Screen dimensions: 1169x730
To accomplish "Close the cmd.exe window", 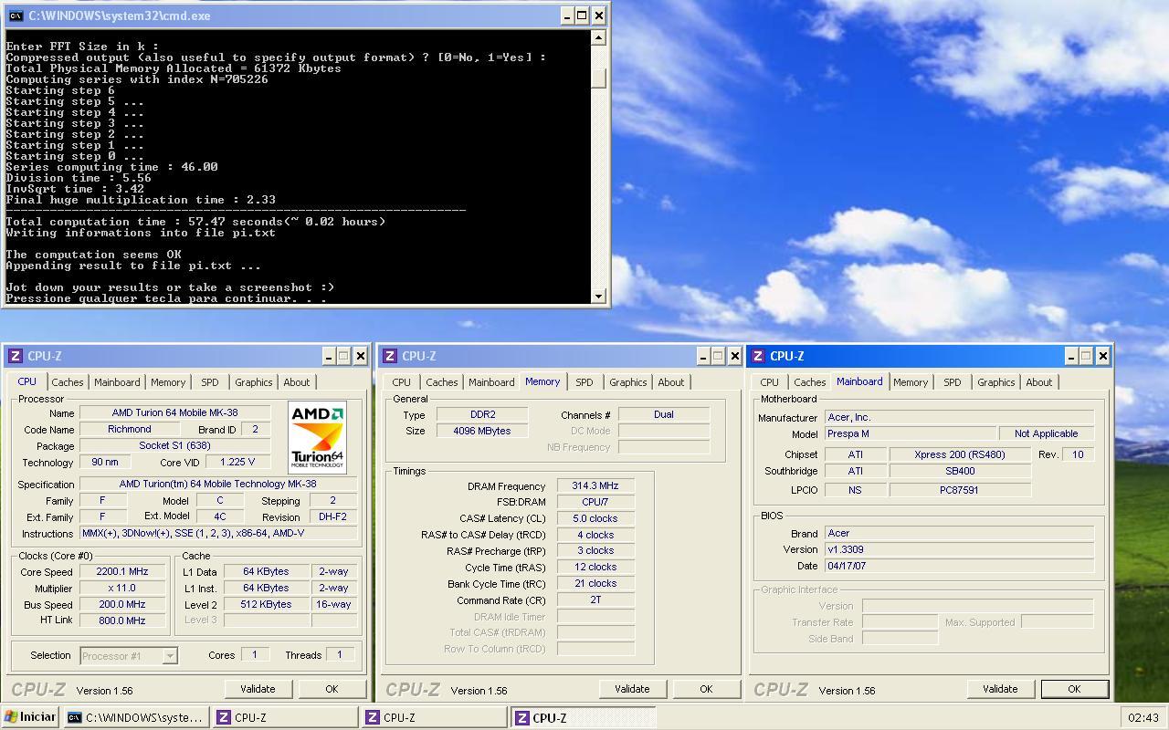I will point(599,16).
